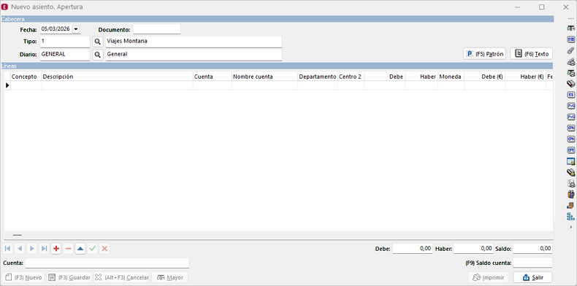Screen dimensions: 577x286
Task: Confirm line with green checkmark icon
Action: (x=93, y=249)
